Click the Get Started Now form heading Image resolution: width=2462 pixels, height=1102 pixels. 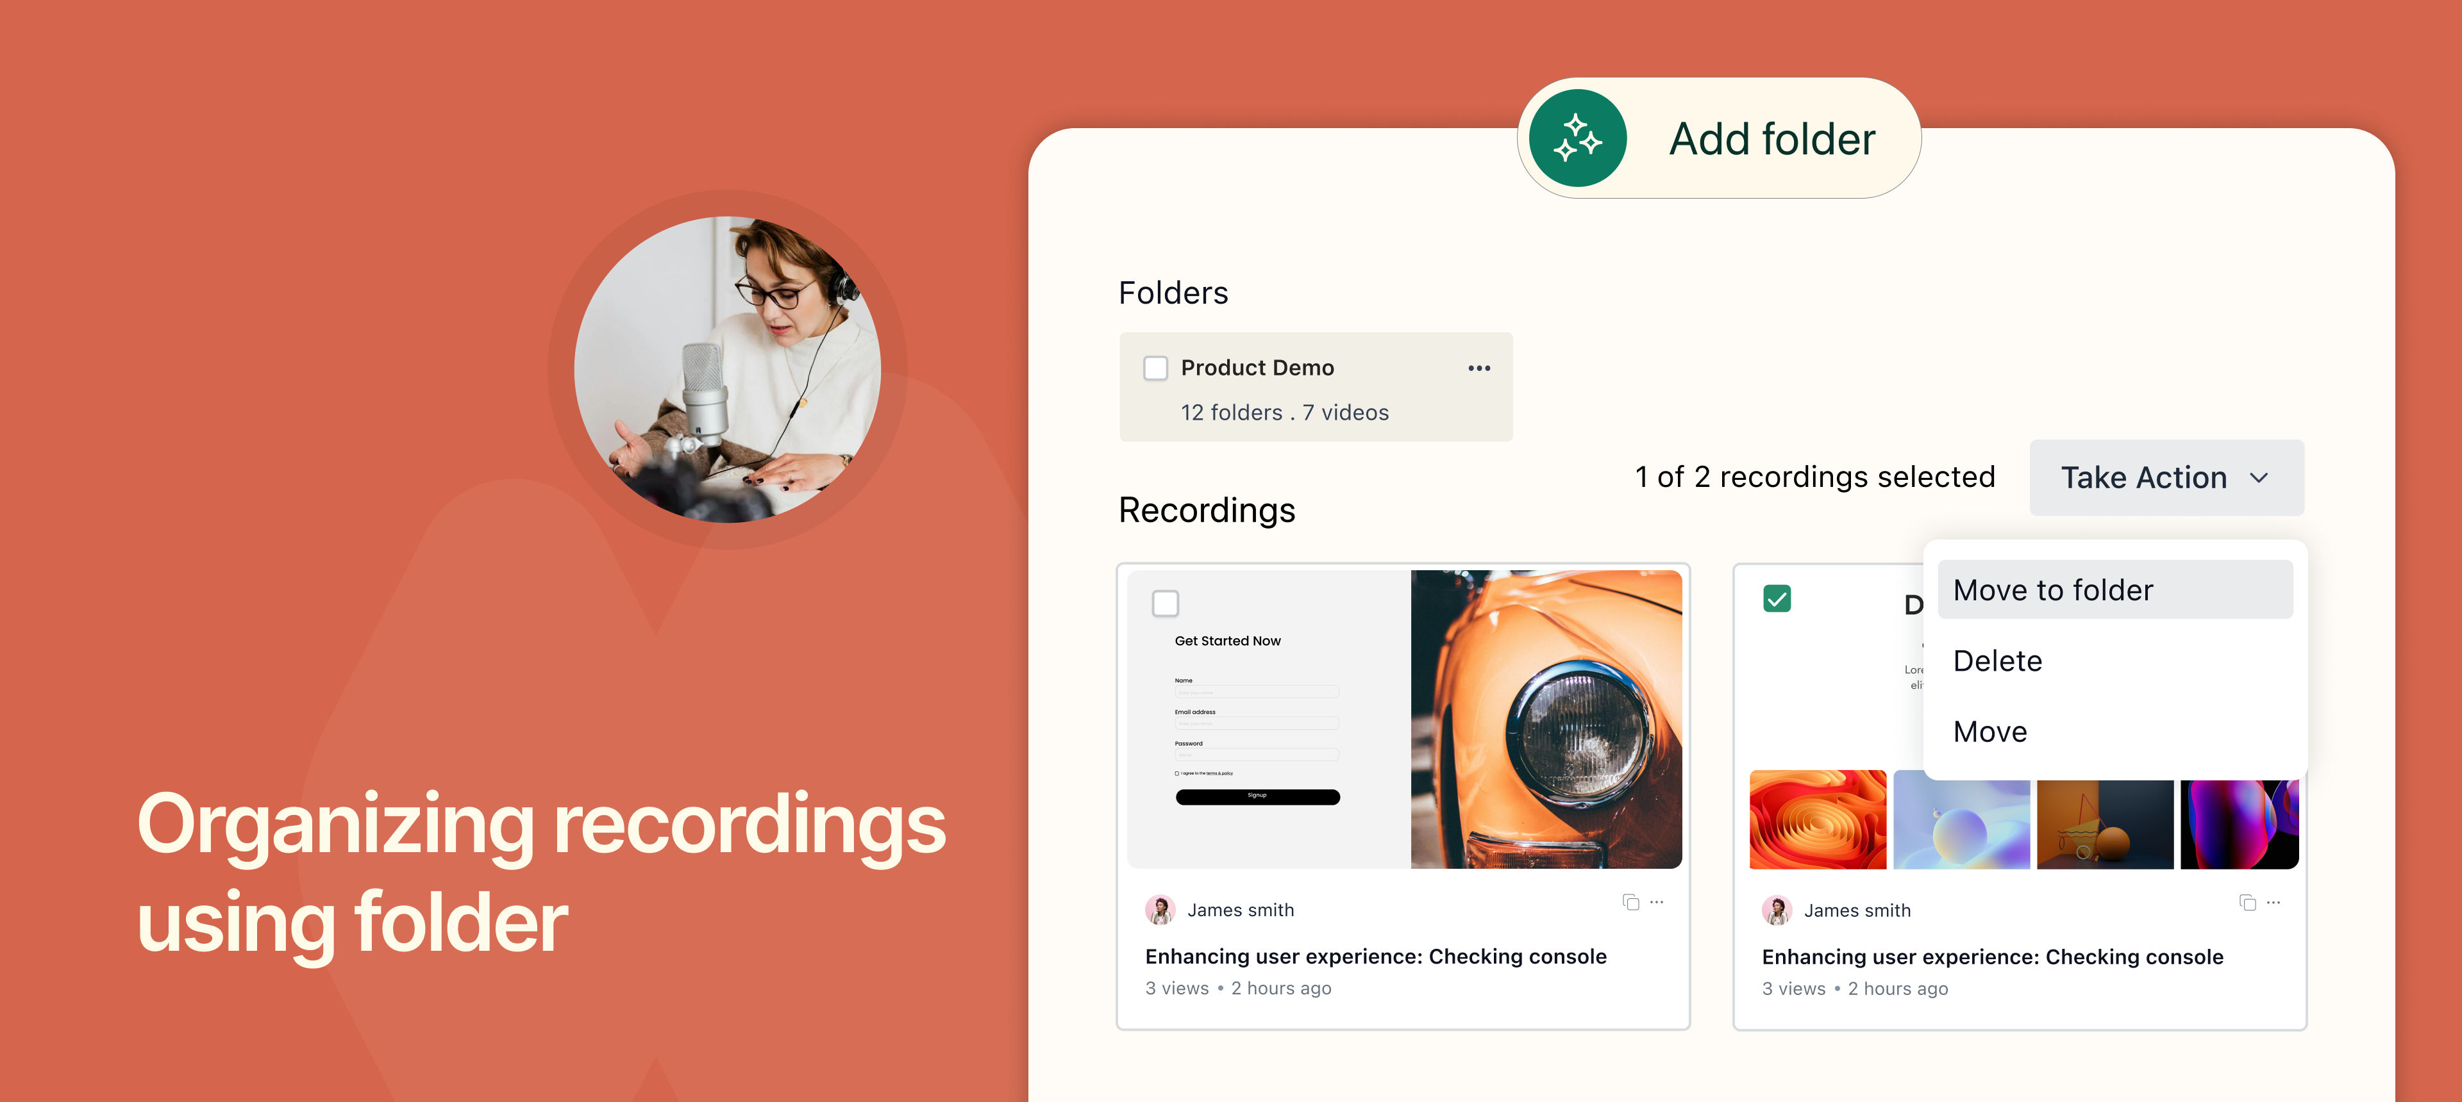pyautogui.click(x=1227, y=641)
